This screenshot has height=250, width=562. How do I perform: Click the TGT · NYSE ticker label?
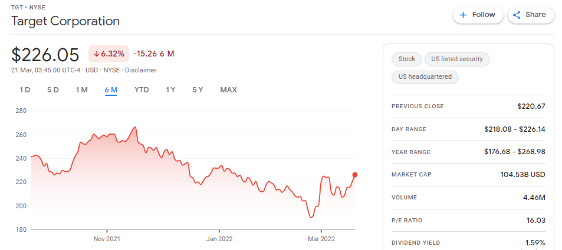(x=28, y=7)
